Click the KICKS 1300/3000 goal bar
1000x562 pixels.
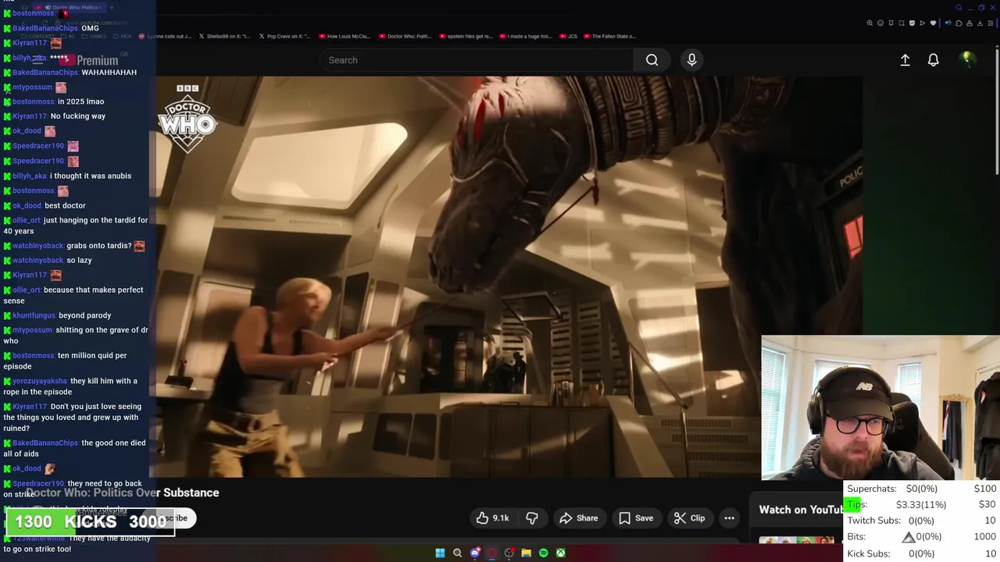[x=91, y=521]
